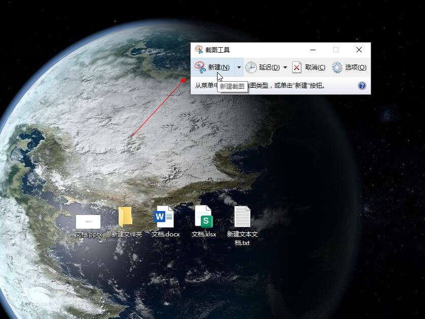Click the 选项(O) text label
425x319 pixels.
(x=356, y=67)
